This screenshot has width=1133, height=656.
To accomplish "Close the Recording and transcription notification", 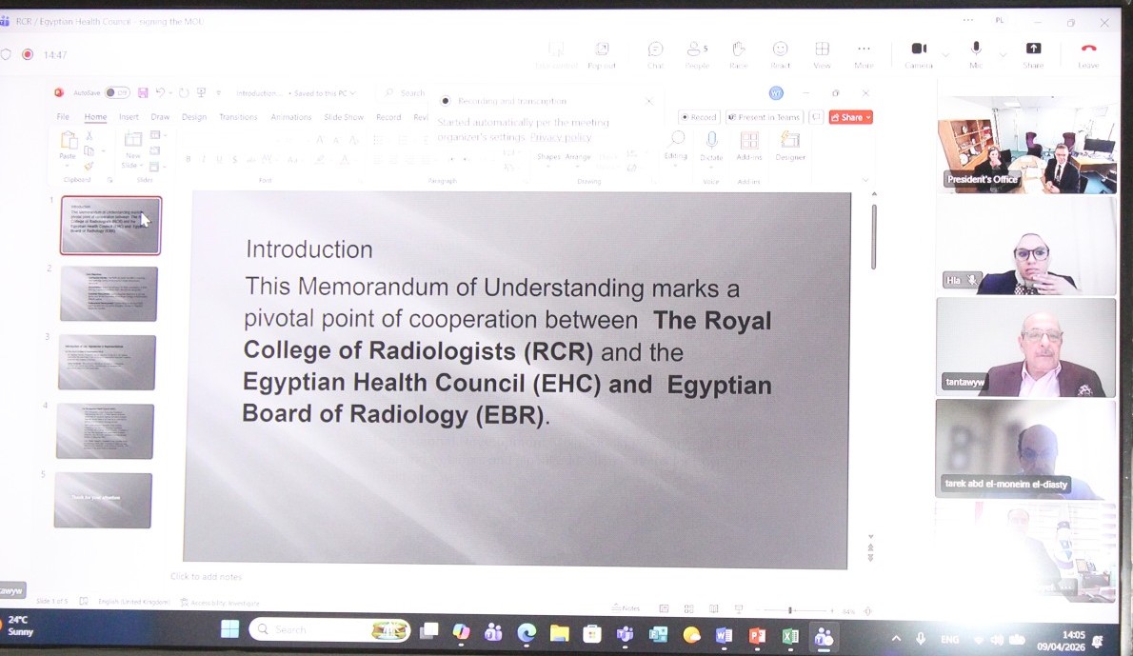I will (649, 102).
